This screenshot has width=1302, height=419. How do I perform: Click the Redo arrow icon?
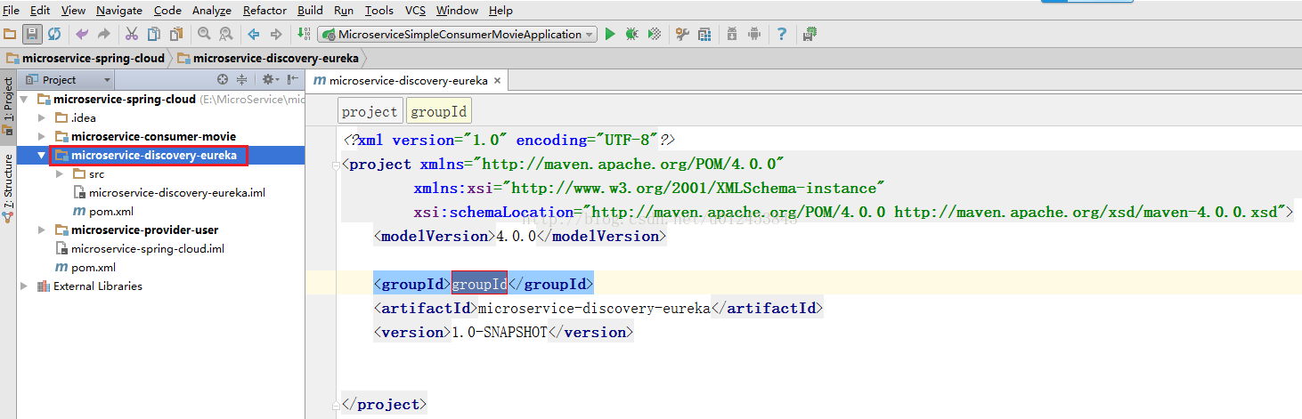[x=104, y=34]
